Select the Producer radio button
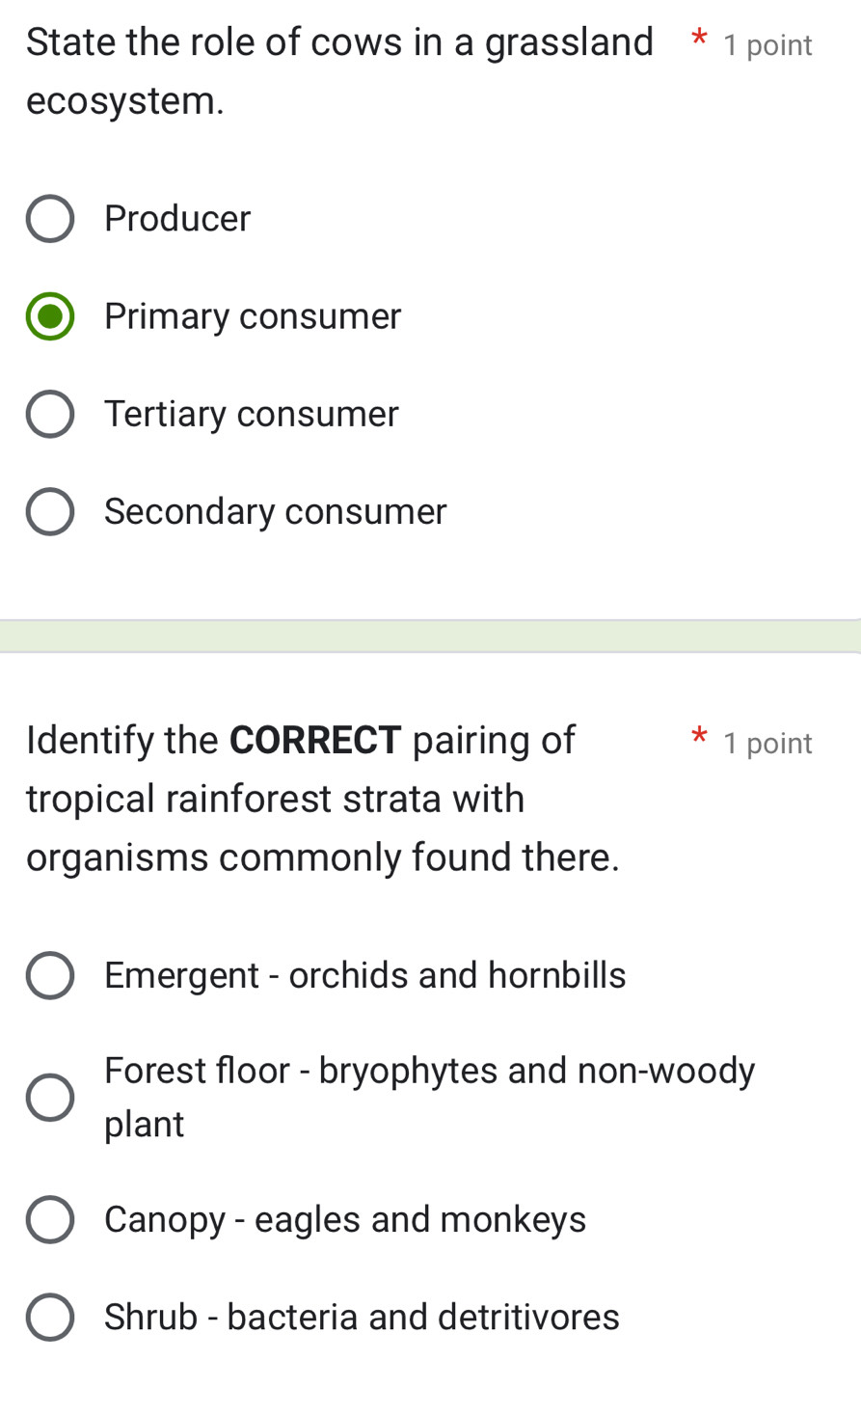861x1414 pixels. (50, 219)
